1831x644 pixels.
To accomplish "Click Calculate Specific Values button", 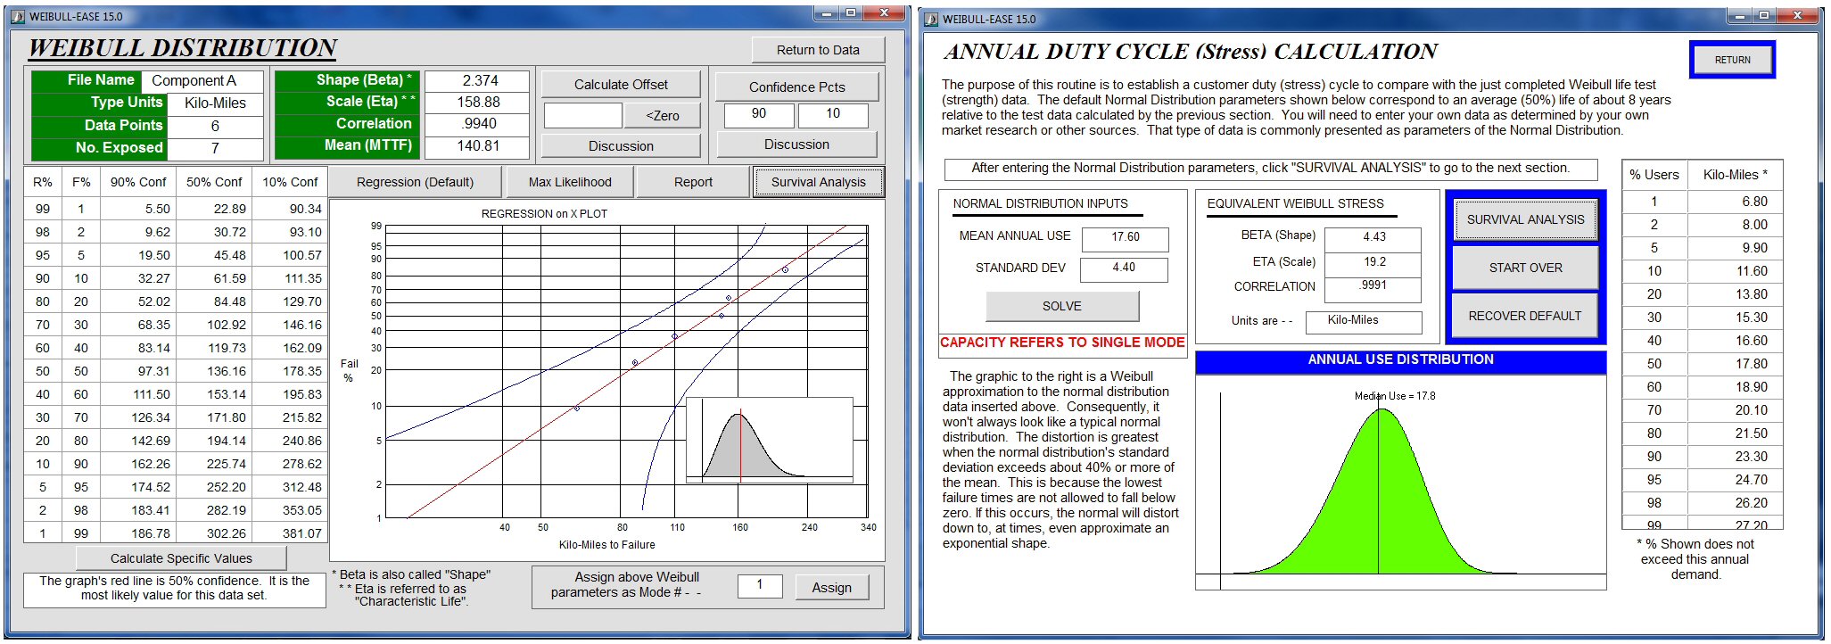I will tap(181, 558).
